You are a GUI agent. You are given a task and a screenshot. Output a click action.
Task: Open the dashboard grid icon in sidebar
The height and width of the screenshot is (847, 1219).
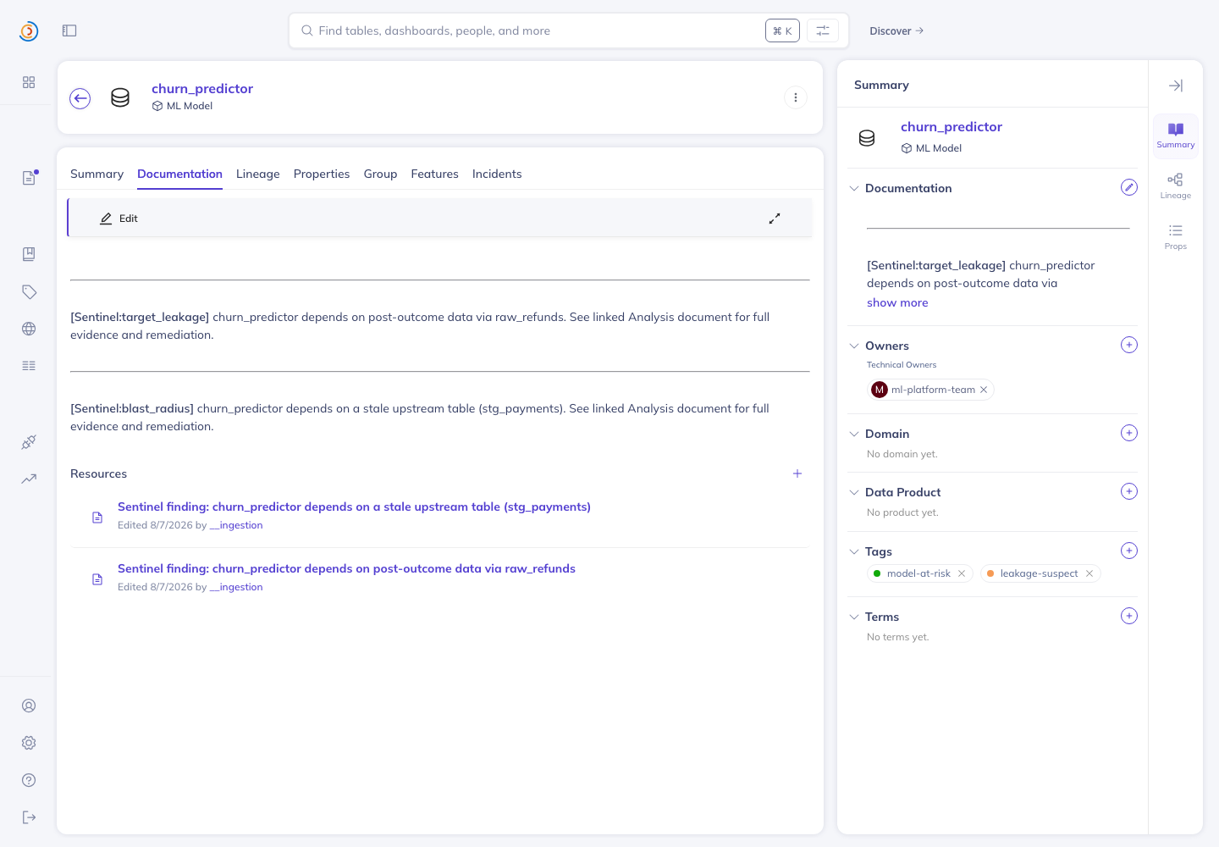[x=29, y=82]
